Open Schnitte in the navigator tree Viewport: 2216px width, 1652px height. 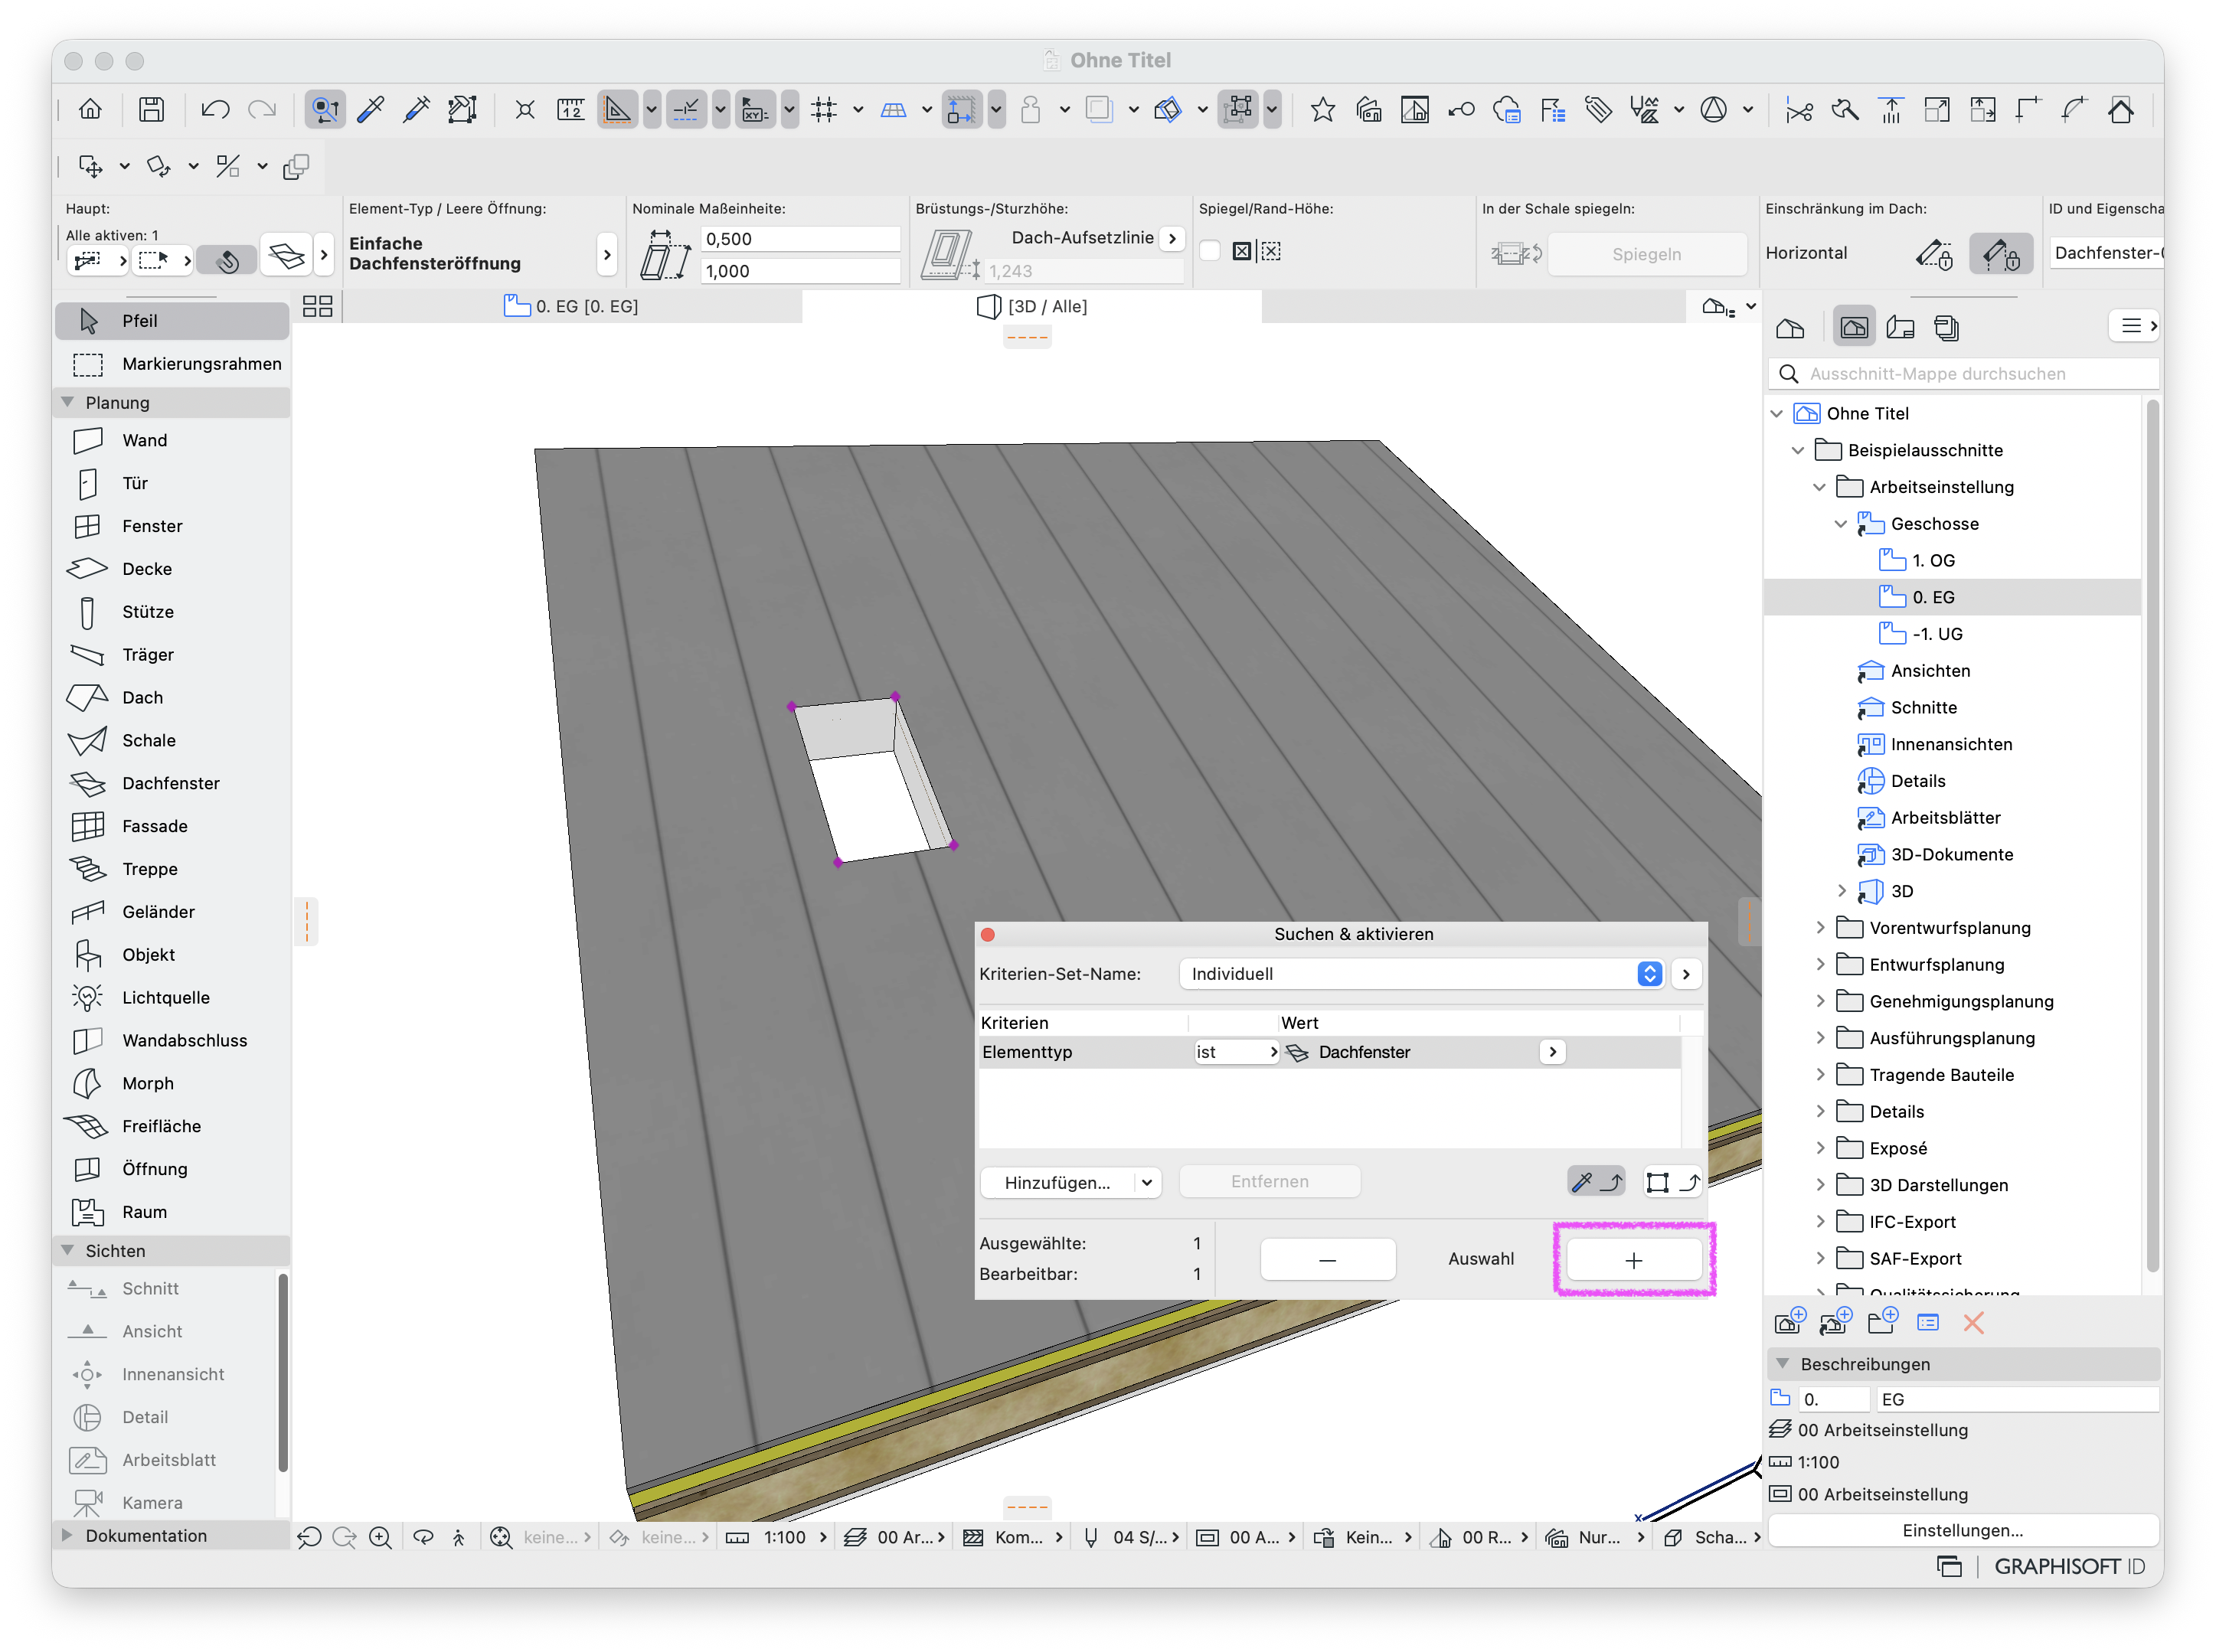[1922, 708]
